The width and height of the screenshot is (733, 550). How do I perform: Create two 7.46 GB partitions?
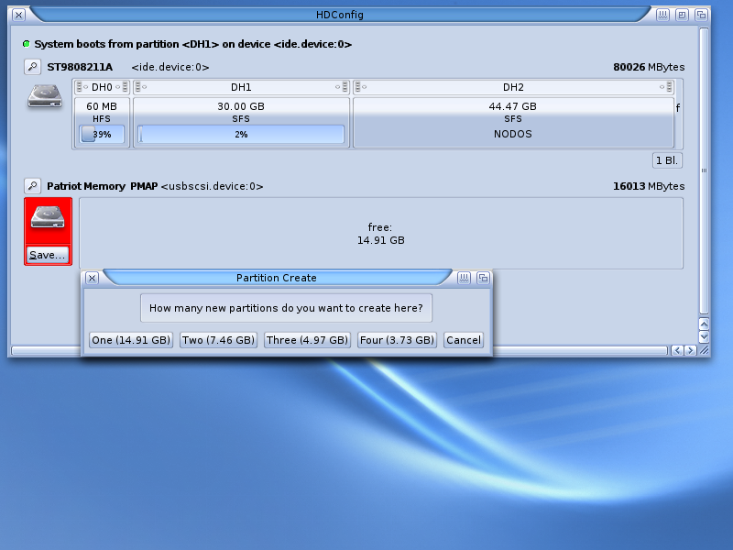pos(218,340)
